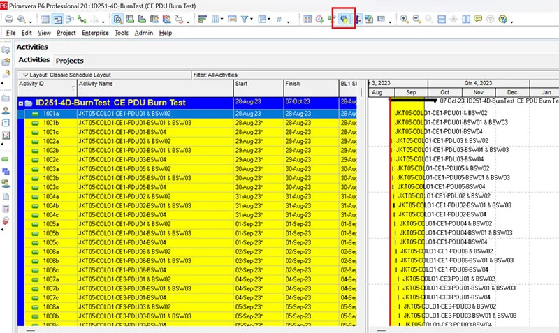The image size is (559, 333).
Task: Open the dropdown arrow after the Trace Logic icon
Action: pyautogui.click(x=188, y=22)
